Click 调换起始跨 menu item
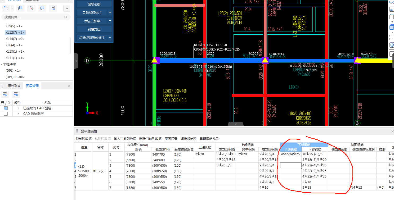Image resolution: width=394 pixels, height=200 pixels. coord(189,139)
